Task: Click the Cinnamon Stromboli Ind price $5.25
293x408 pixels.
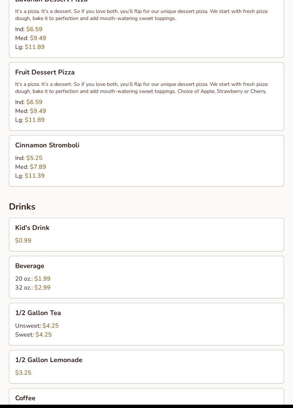Action: pyautogui.click(x=34, y=158)
